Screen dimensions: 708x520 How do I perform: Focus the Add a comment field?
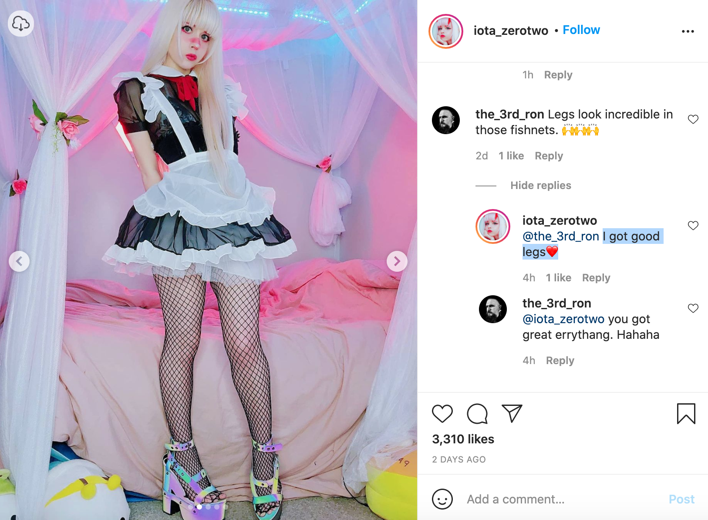[x=562, y=499]
